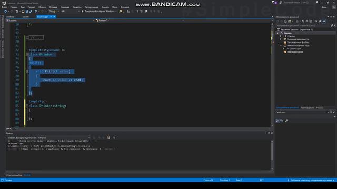Expand the Ссылки references node
The width and height of the screenshot is (337, 189).
point(281,36)
